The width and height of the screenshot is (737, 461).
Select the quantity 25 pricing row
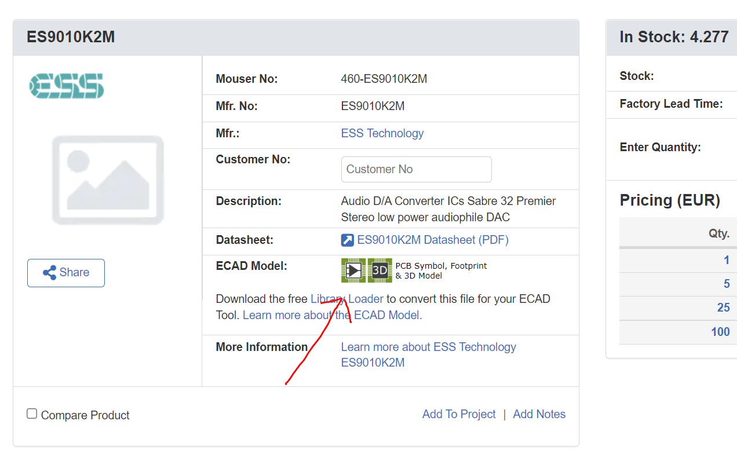point(678,308)
